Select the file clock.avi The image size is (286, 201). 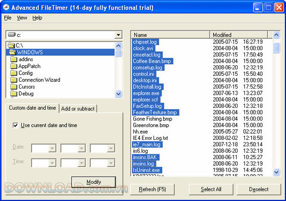pyautogui.click(x=143, y=48)
